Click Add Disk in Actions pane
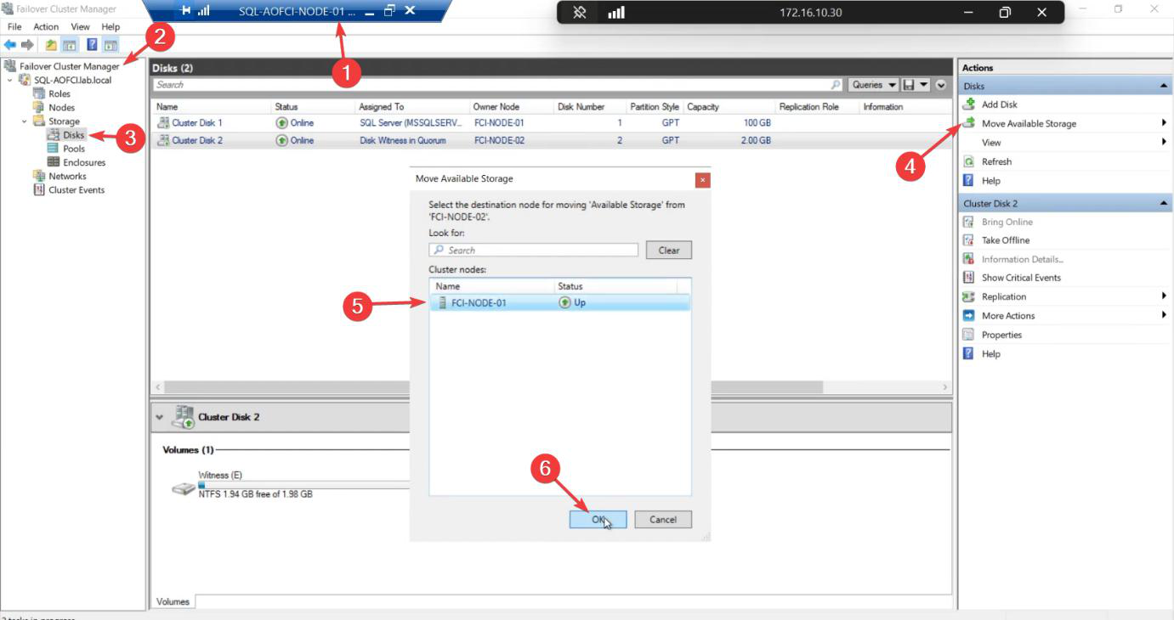This screenshot has width=1174, height=620. pos(999,104)
